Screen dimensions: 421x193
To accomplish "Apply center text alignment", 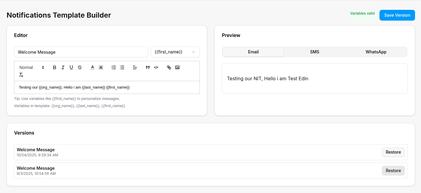I will tap(135, 67).
